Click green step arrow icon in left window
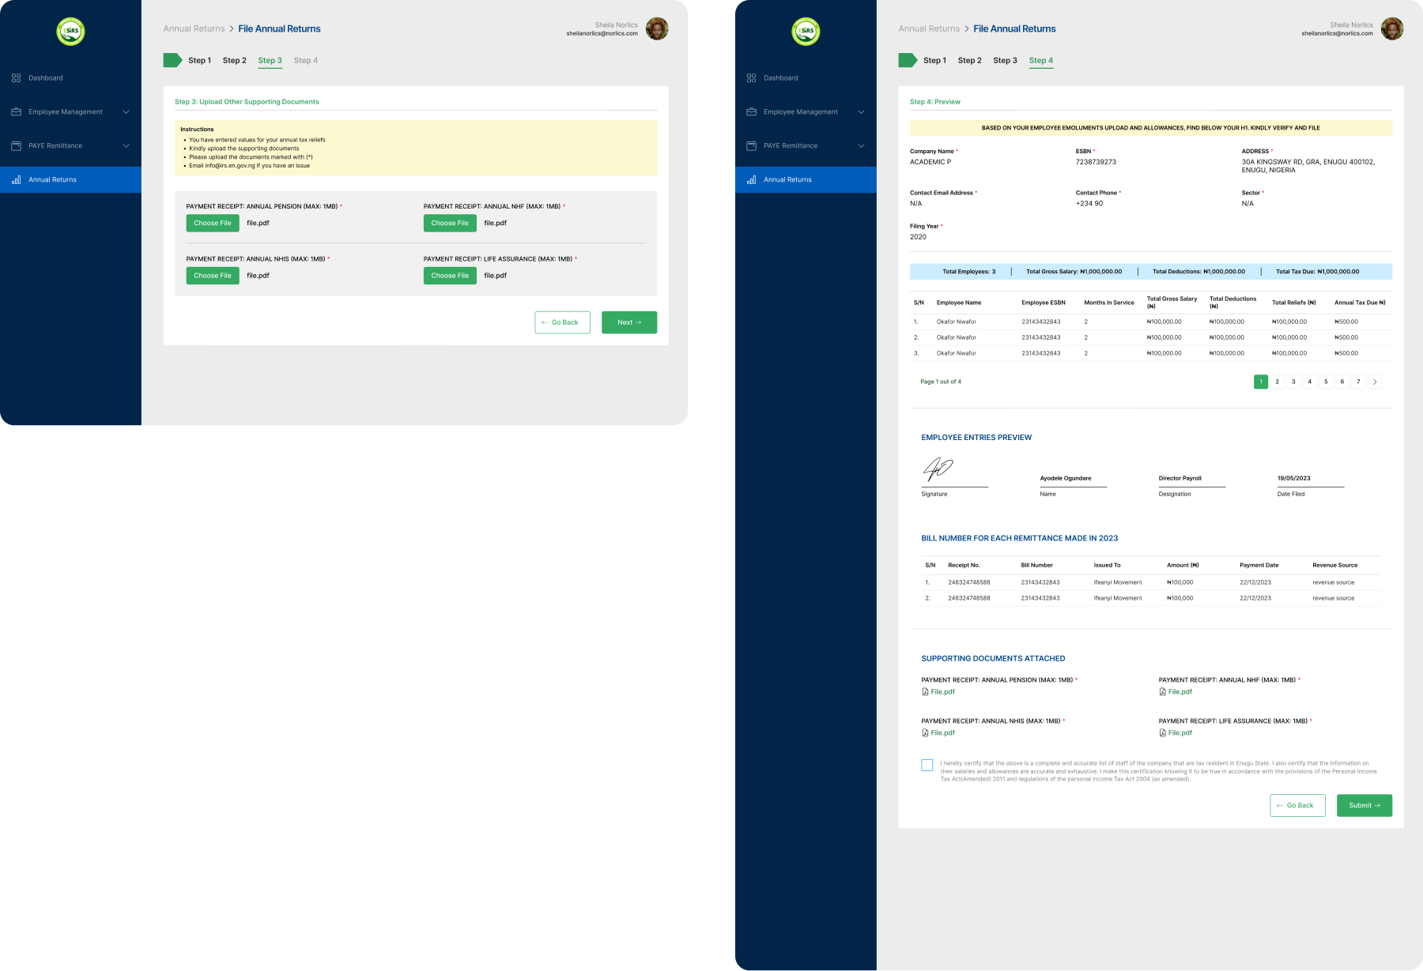 tap(172, 60)
